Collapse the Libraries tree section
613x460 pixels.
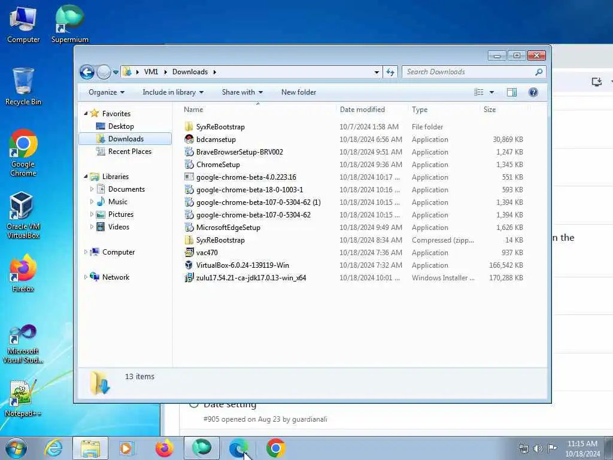tap(86, 177)
